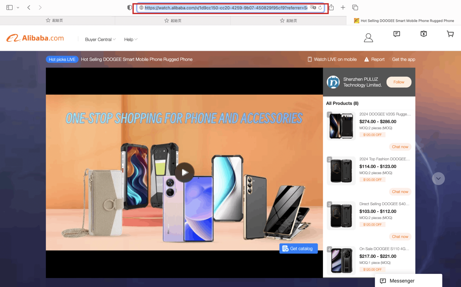Go forward to next page

pyautogui.click(x=40, y=8)
